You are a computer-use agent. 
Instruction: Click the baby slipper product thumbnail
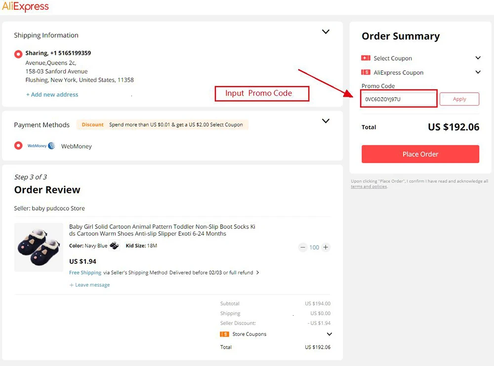pyautogui.click(x=39, y=247)
